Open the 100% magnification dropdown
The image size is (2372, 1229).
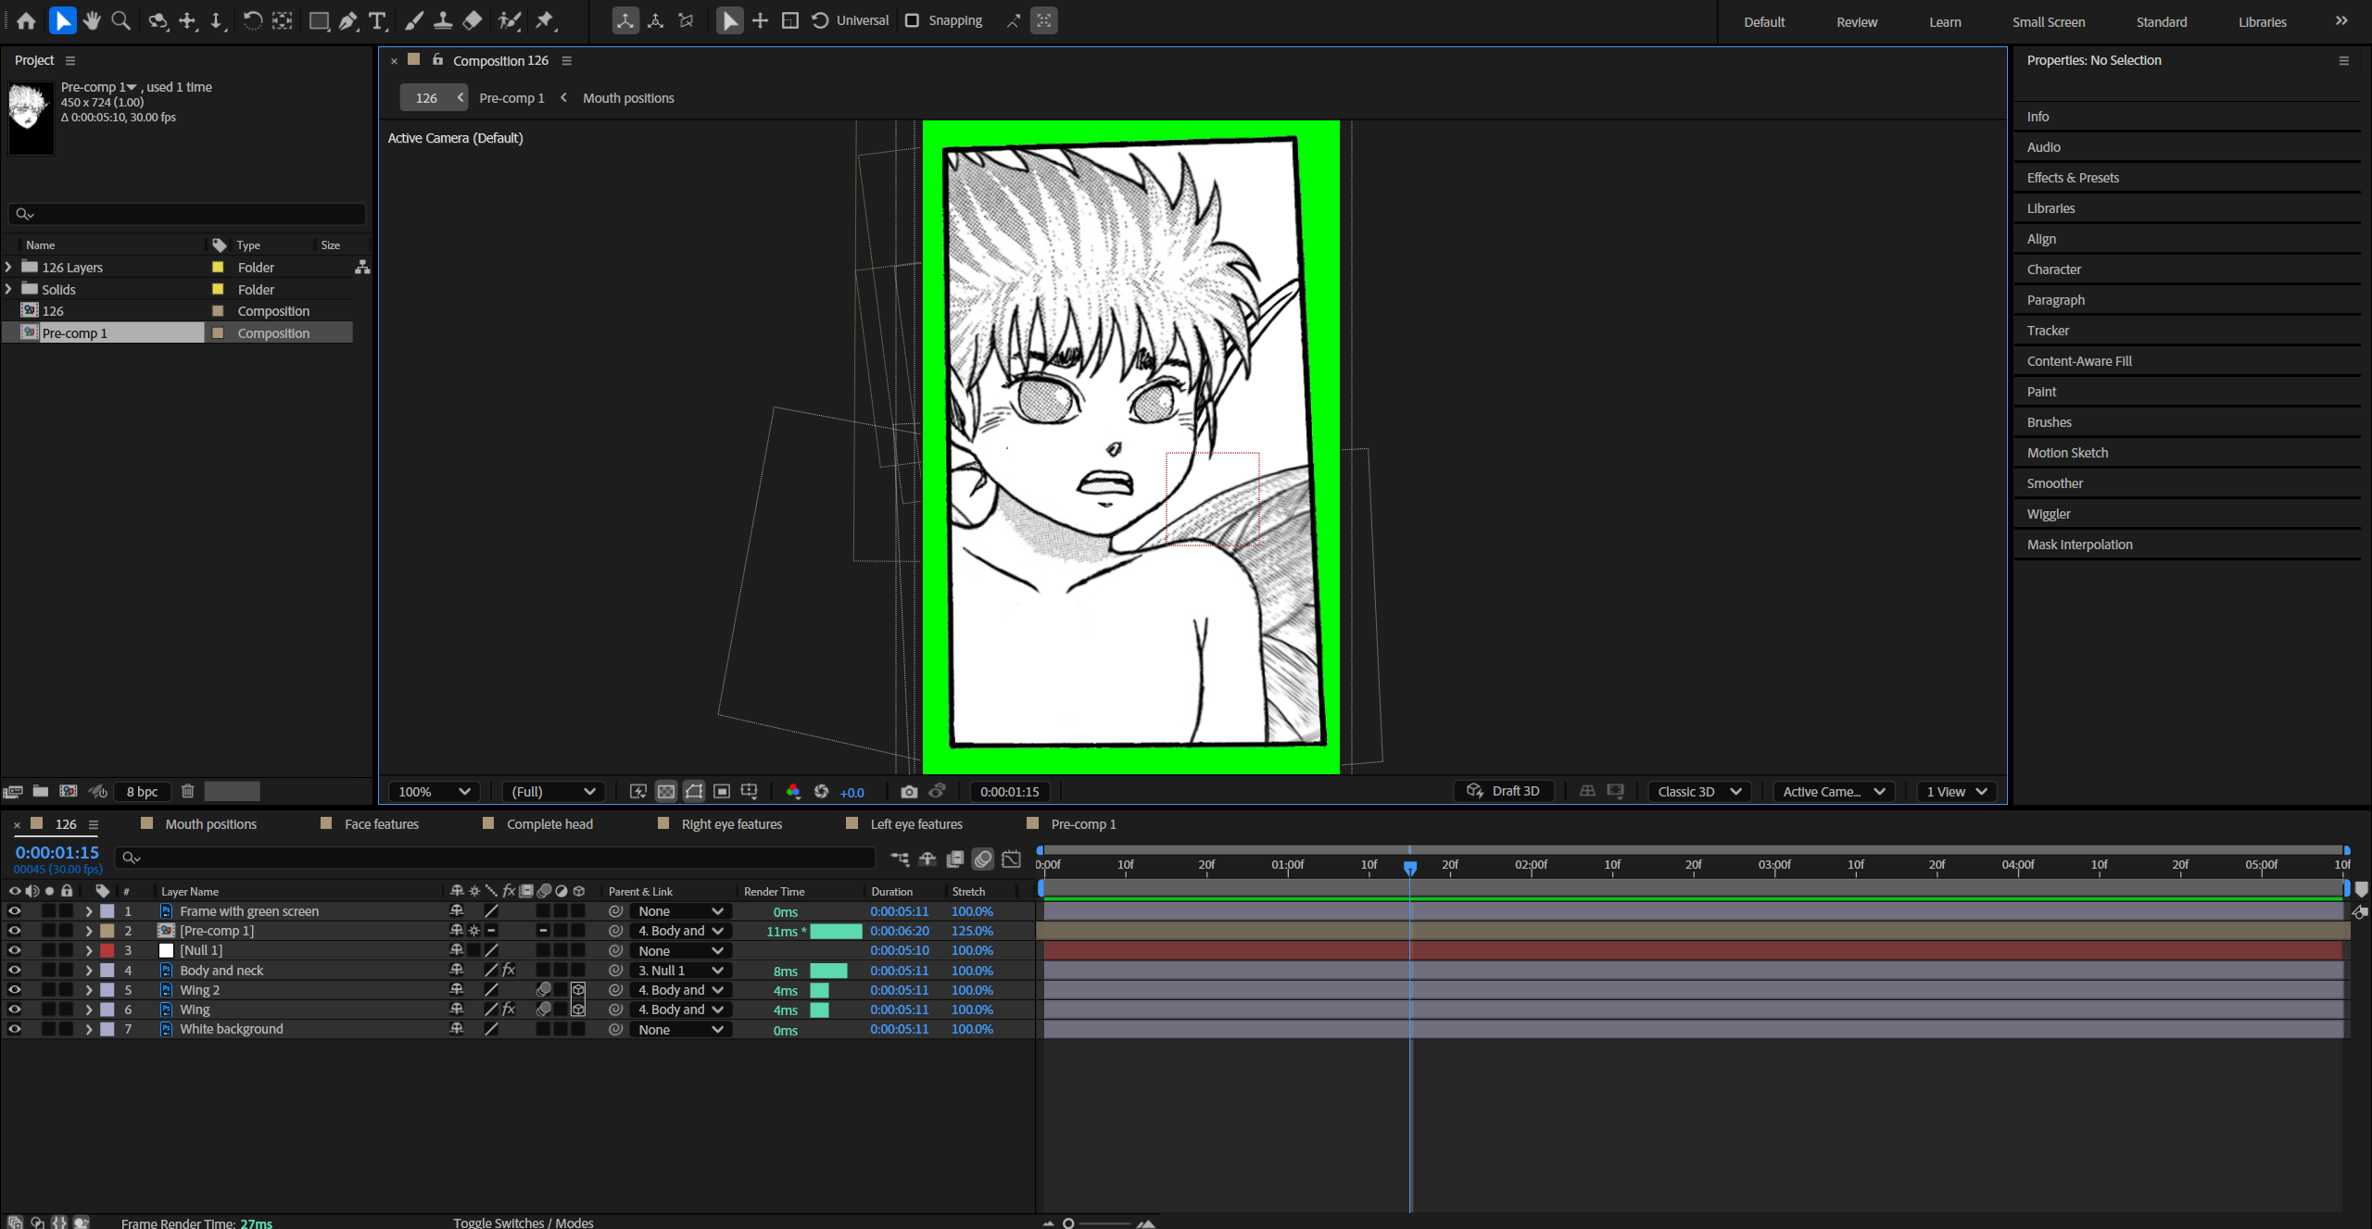(434, 792)
